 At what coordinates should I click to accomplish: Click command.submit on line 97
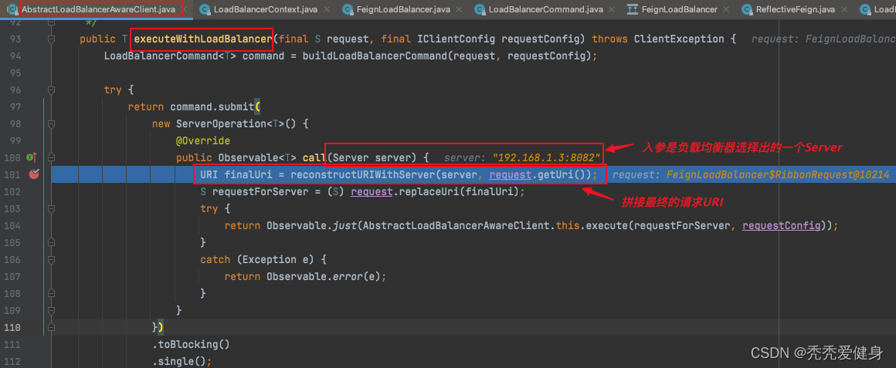[212, 106]
